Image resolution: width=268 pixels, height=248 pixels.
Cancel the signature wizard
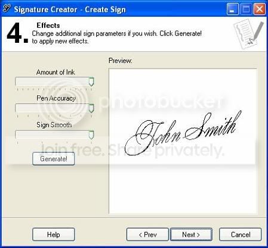pos(241,234)
